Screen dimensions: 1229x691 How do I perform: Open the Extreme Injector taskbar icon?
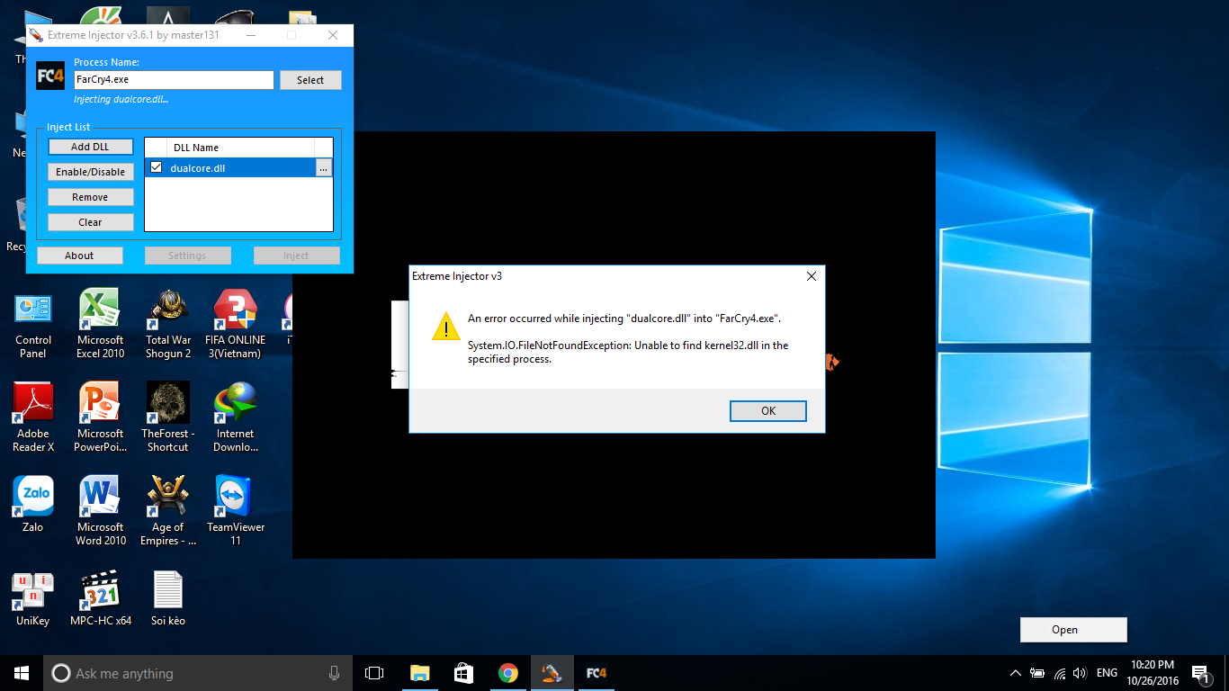pos(552,673)
